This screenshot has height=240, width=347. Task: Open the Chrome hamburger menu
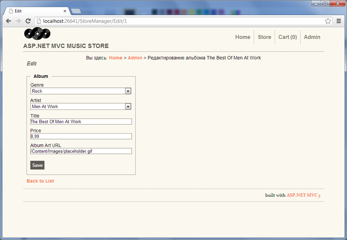click(339, 21)
